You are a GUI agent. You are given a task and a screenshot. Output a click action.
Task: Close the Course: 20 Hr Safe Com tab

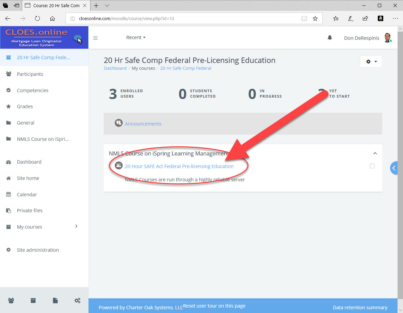84,5
